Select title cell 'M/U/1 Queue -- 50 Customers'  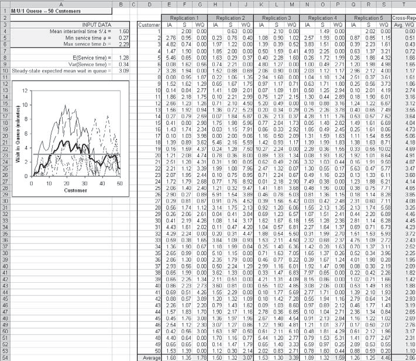61,11
